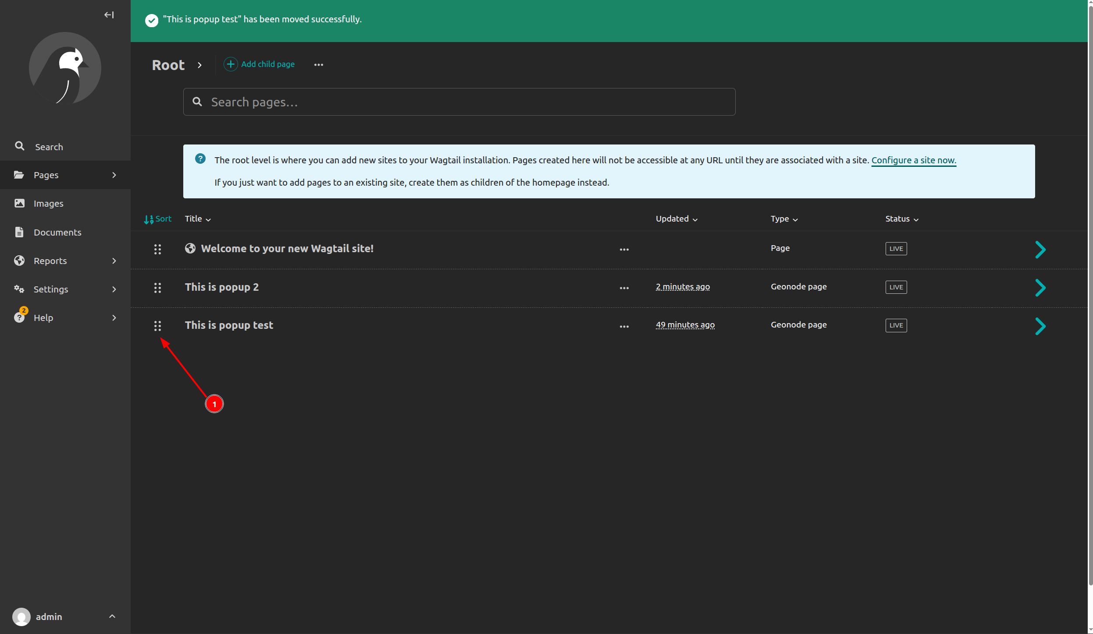Grab the drag handle for This is popup 2
The width and height of the screenshot is (1093, 634).
coord(157,288)
